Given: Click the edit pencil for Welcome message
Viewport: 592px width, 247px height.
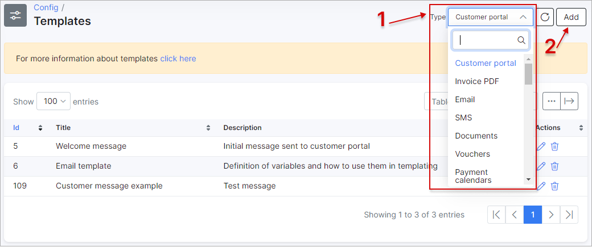Looking at the screenshot, I should tap(541, 146).
